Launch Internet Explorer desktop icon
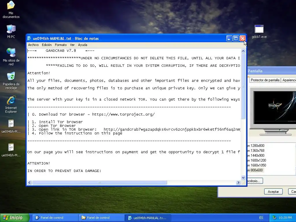The width and height of the screenshot is (296, 222). 11,104
